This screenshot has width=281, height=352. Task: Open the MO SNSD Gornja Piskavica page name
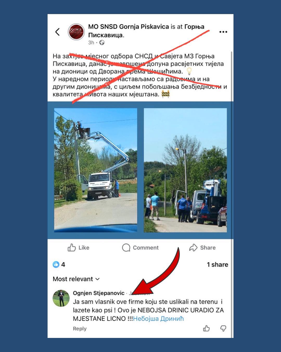pyautogui.click(x=129, y=27)
